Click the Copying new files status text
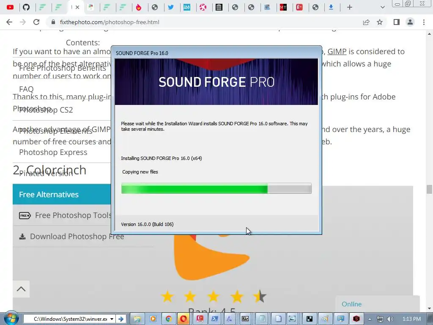Image resolution: width=433 pixels, height=325 pixels. [140, 172]
